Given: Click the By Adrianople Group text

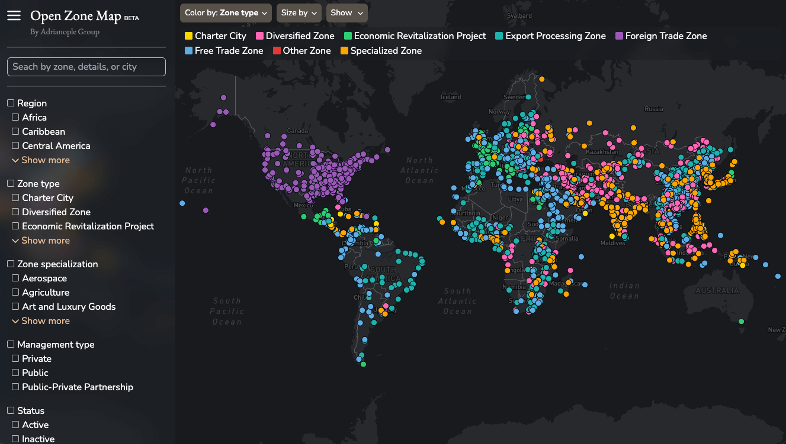Looking at the screenshot, I should point(65,32).
